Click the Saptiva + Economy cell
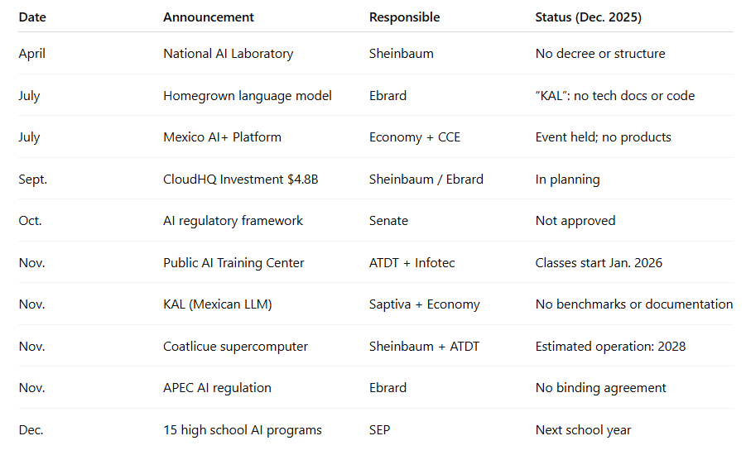Screen dimensions: 746x455 424,304
